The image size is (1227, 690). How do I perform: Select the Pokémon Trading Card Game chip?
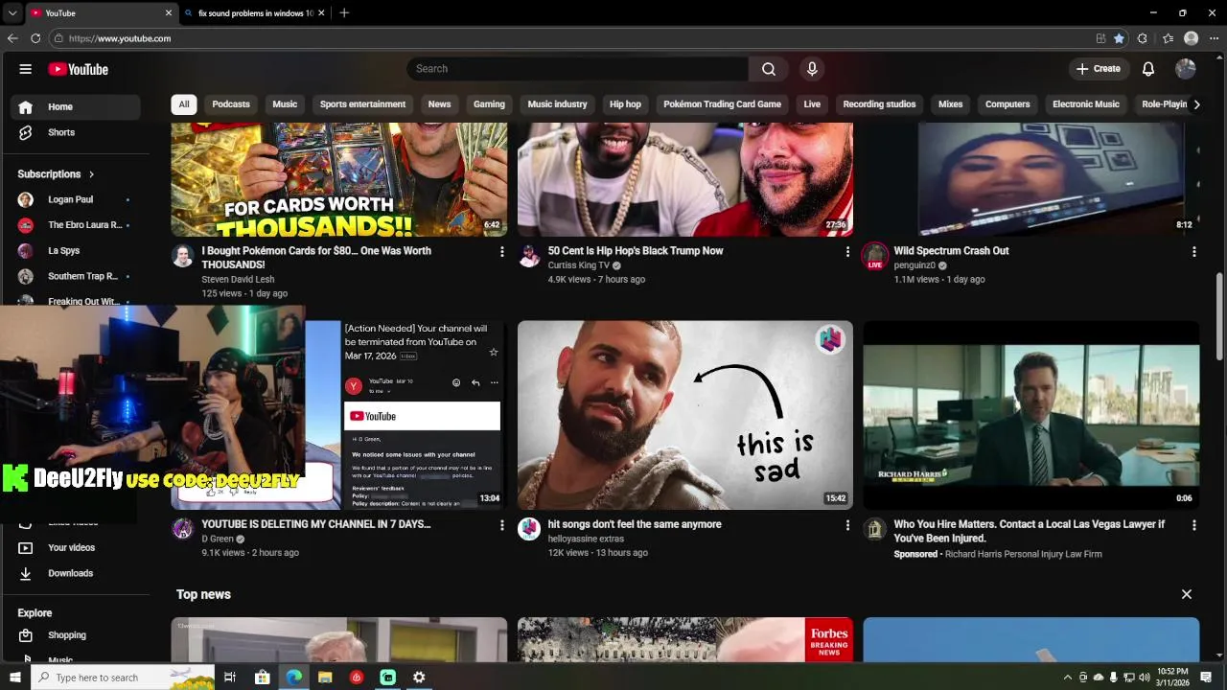(x=722, y=104)
